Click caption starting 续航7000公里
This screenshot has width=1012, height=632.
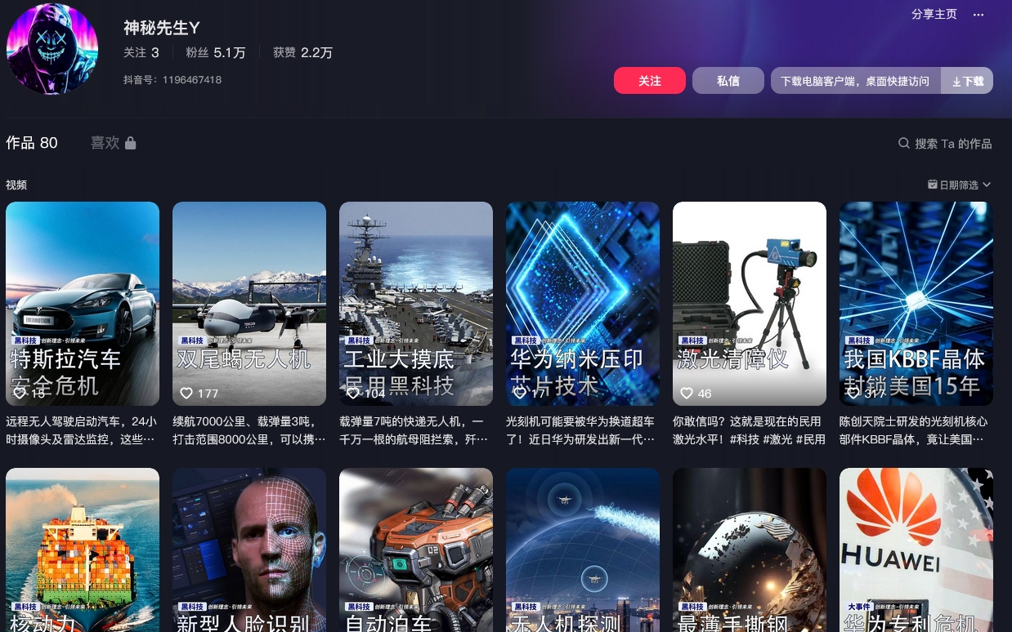249,430
